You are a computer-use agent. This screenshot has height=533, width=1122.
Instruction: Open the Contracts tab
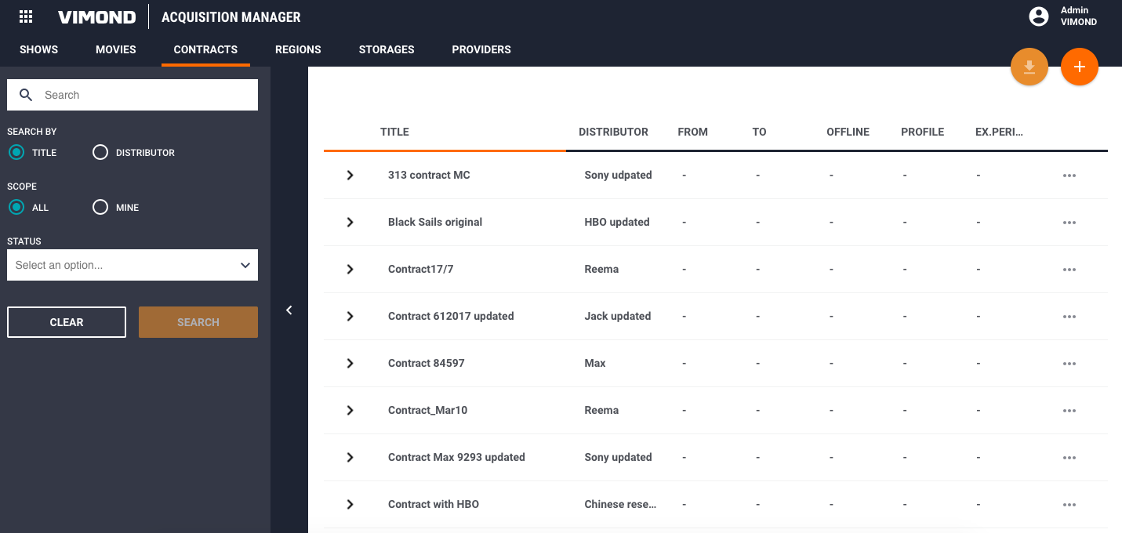click(205, 49)
